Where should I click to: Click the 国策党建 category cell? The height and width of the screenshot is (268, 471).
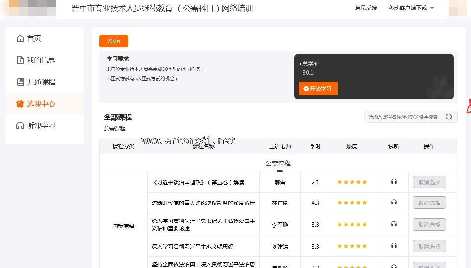(123, 226)
